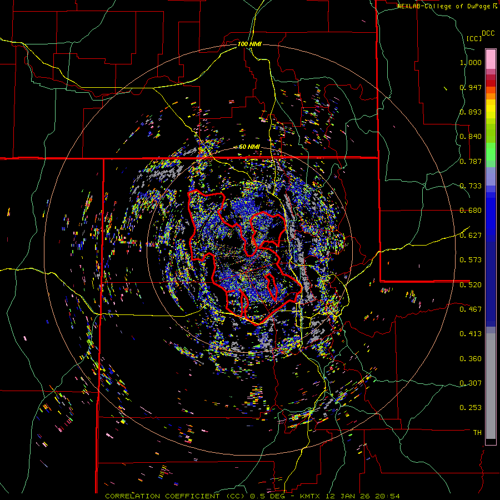Click the 0.893 scale value
Screen dimensions: 500x500
coord(471,112)
